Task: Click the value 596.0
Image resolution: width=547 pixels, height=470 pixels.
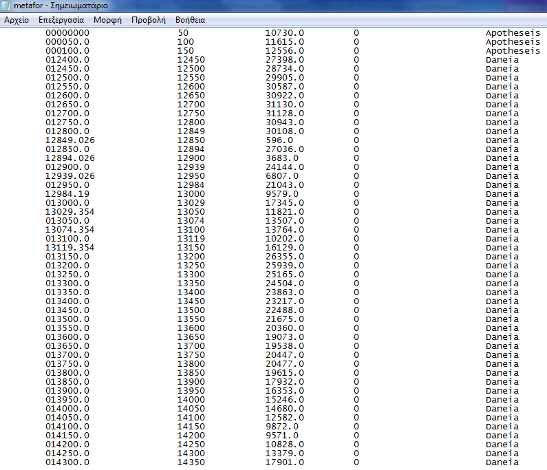Action: pos(279,140)
